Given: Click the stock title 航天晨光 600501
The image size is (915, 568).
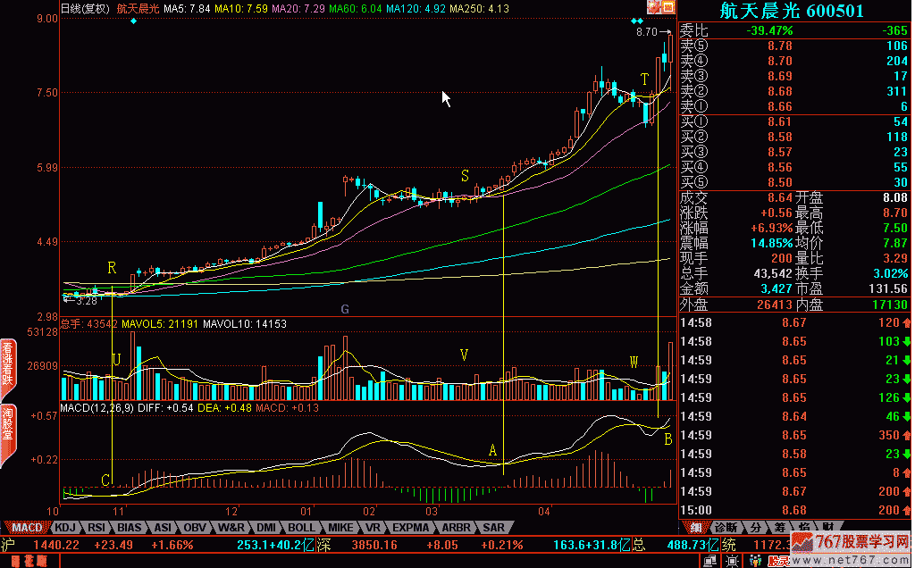Looking at the screenshot, I should [793, 10].
